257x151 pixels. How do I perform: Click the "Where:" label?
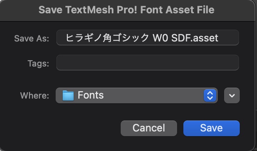(34, 95)
